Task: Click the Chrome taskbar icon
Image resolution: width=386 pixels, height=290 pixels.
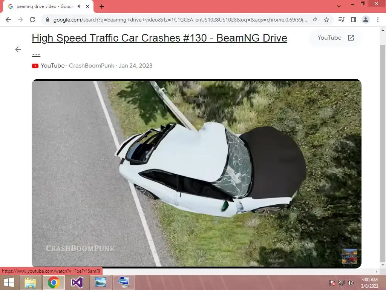Action: click(54, 282)
